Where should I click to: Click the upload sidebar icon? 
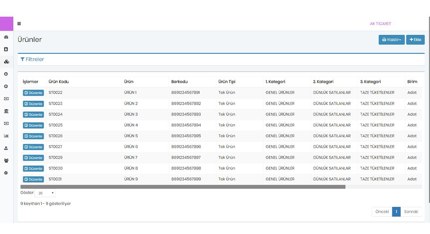(6, 148)
